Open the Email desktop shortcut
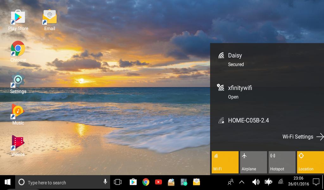 pyautogui.click(x=50, y=20)
